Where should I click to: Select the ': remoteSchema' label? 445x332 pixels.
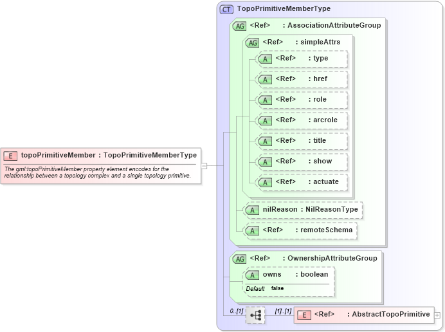pyautogui.click(x=324, y=230)
